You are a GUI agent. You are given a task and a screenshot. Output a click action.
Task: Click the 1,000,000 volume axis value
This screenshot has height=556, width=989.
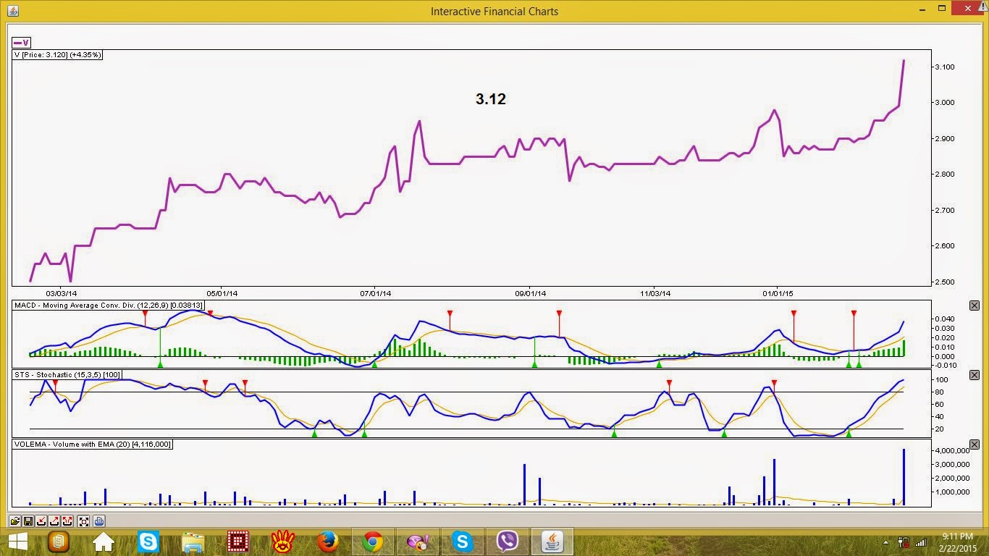pyautogui.click(x=953, y=492)
